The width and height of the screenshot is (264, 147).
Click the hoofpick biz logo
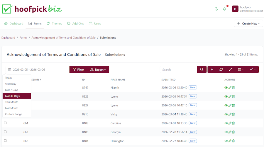tap(32, 9)
